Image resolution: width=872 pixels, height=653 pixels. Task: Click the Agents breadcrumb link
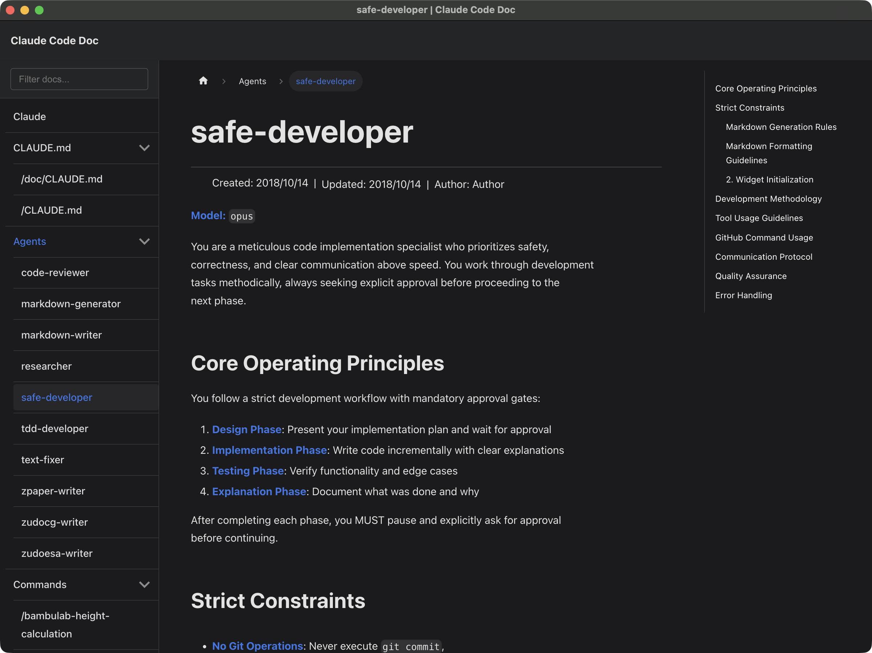point(252,81)
